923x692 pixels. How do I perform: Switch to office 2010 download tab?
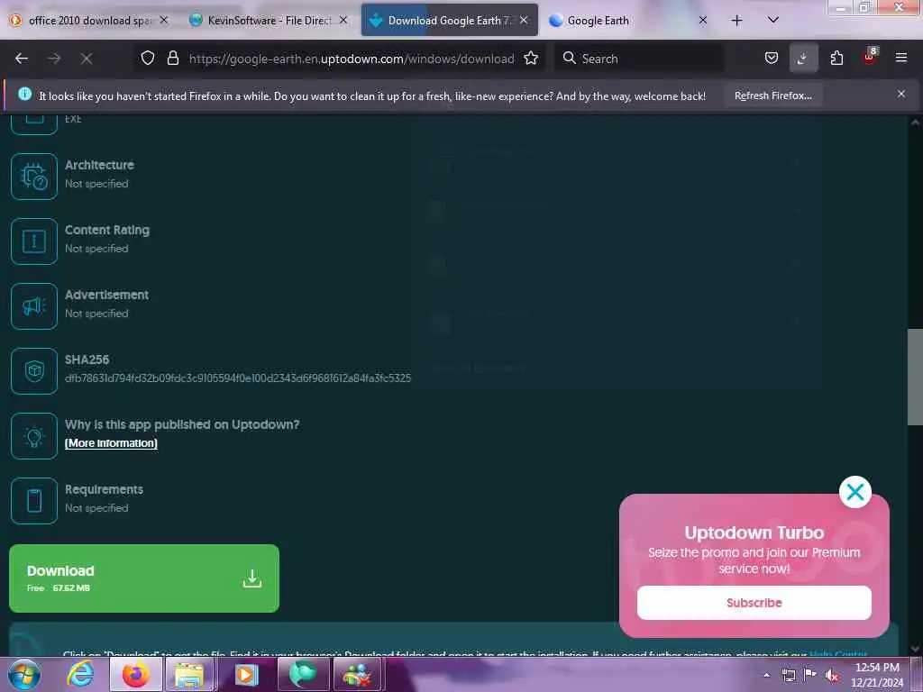pyautogui.click(x=88, y=21)
